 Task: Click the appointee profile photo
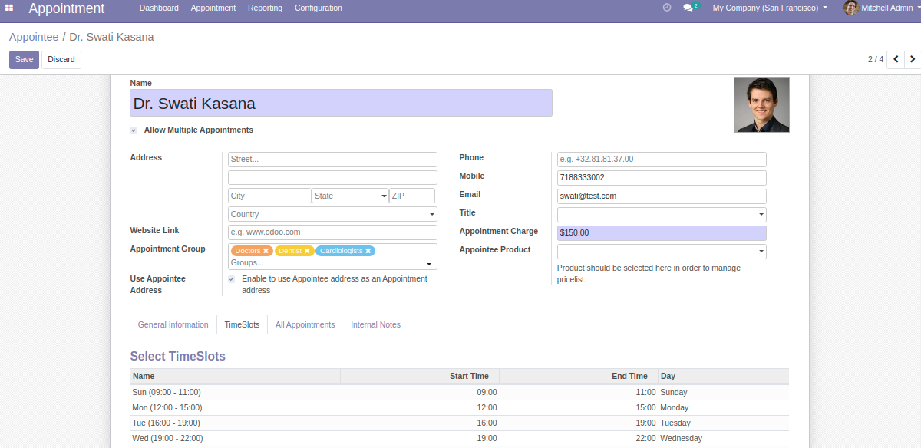(761, 105)
